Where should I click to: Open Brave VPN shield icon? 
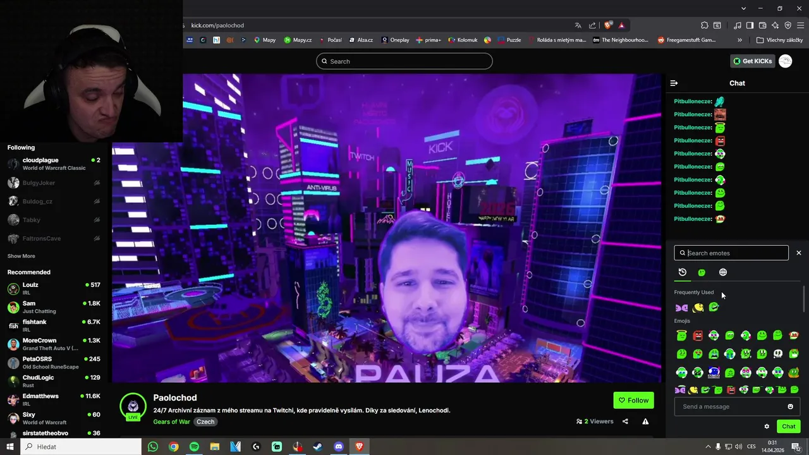tap(788, 25)
